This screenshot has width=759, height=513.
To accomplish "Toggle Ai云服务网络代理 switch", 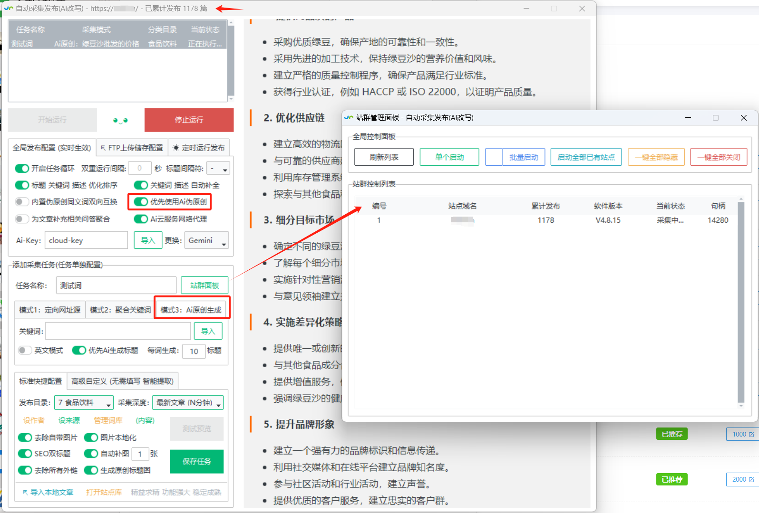I will 141,219.
